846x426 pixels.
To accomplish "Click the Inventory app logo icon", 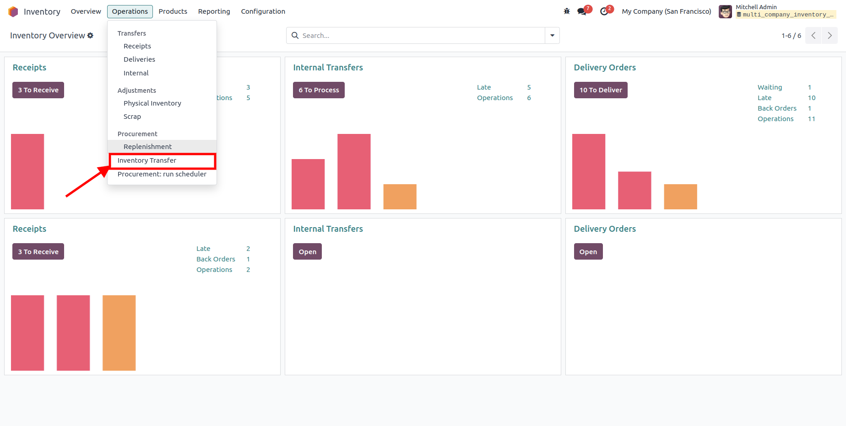I will [13, 11].
